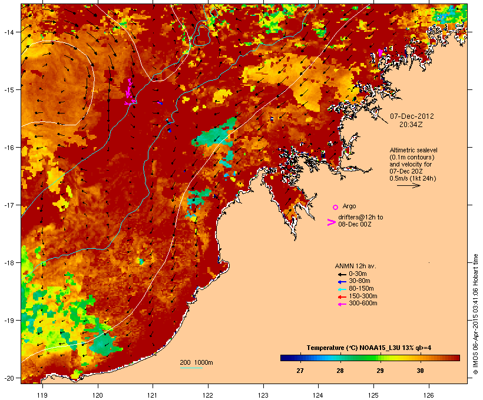Click the '80-150m' depth label
The width and height of the screenshot is (483, 400).
(361, 289)
